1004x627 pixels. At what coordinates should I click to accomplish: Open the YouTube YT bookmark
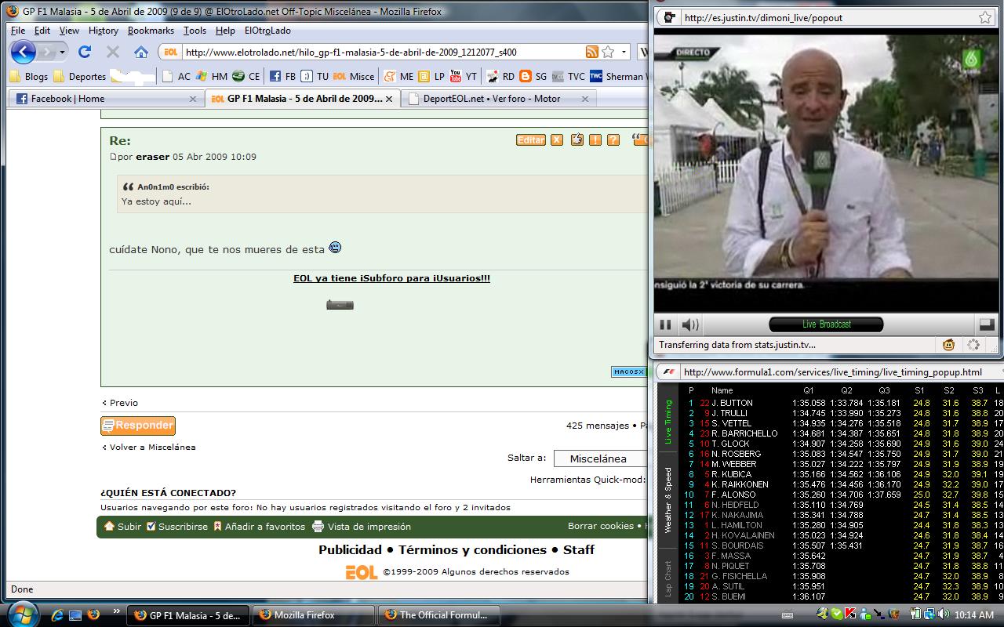tap(463, 76)
